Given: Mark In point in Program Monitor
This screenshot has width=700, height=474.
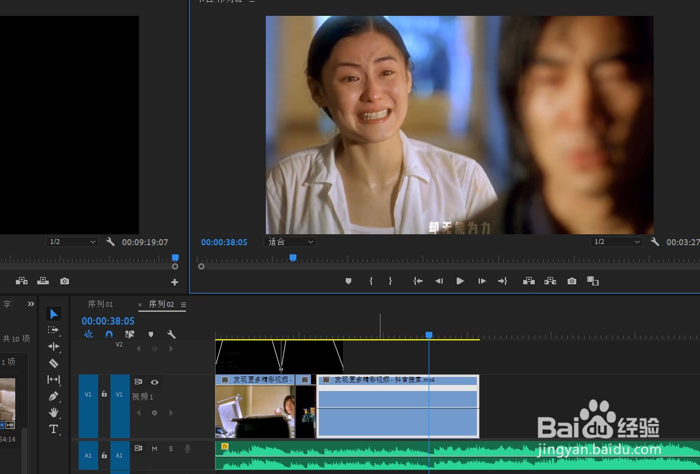Looking at the screenshot, I should coord(371,281).
